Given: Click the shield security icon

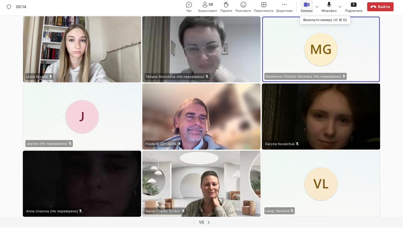Looking at the screenshot, I should point(9,7).
